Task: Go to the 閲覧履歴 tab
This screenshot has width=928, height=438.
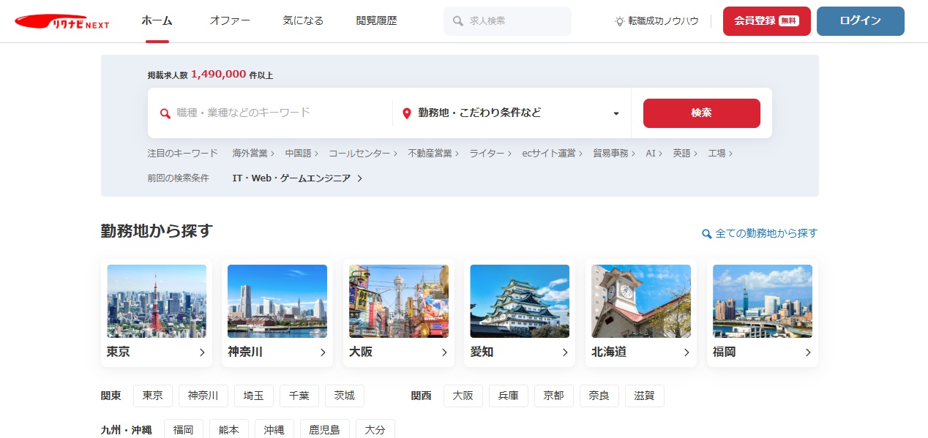Action: pyautogui.click(x=376, y=20)
